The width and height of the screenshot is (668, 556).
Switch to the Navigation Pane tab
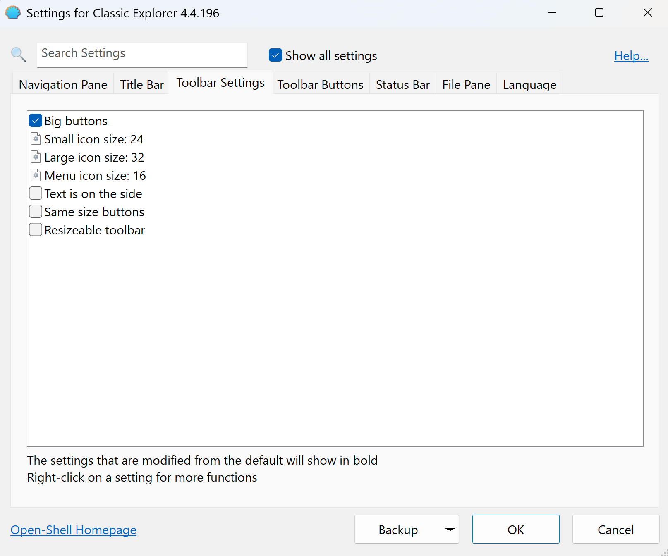63,84
